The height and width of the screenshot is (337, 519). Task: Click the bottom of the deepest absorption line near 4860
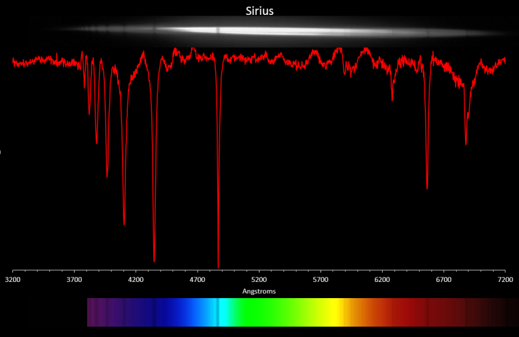[218, 266]
